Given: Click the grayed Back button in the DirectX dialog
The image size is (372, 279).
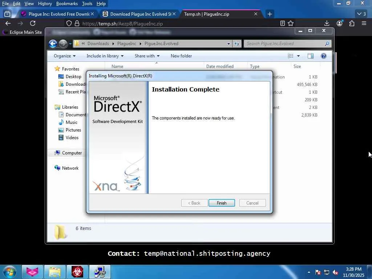Looking at the screenshot, I should (194, 203).
